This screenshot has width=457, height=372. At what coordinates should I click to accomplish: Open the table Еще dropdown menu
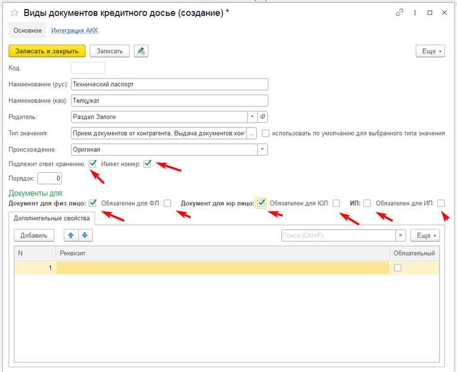coord(425,235)
